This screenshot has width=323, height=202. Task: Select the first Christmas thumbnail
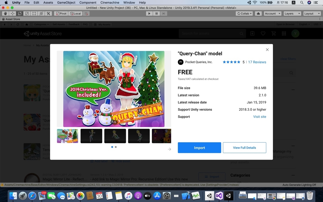tap(68, 136)
